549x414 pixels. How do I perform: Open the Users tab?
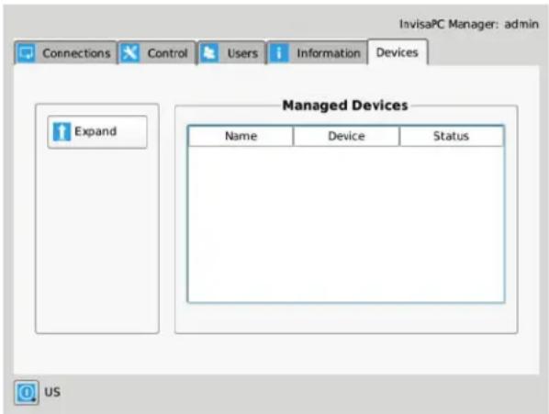point(231,53)
